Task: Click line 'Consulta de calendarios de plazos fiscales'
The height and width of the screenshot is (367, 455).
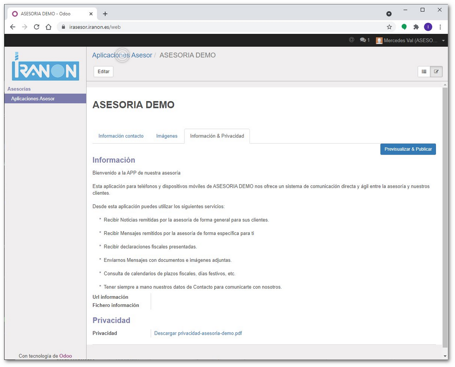Action: click(x=169, y=273)
